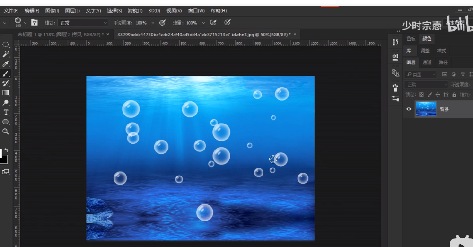Image resolution: width=473 pixels, height=247 pixels.
Task: Hide the 背景 layer with eye icon
Action: [409, 109]
